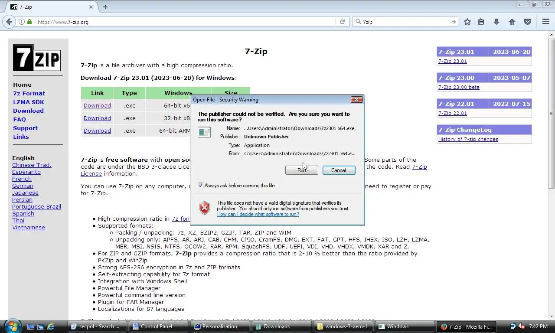Switch language to German

point(23,186)
